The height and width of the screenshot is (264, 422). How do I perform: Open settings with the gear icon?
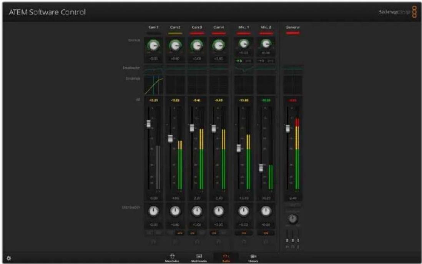coord(8,258)
